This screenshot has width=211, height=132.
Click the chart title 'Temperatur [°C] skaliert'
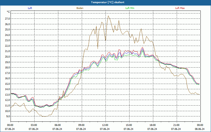point(105,2)
